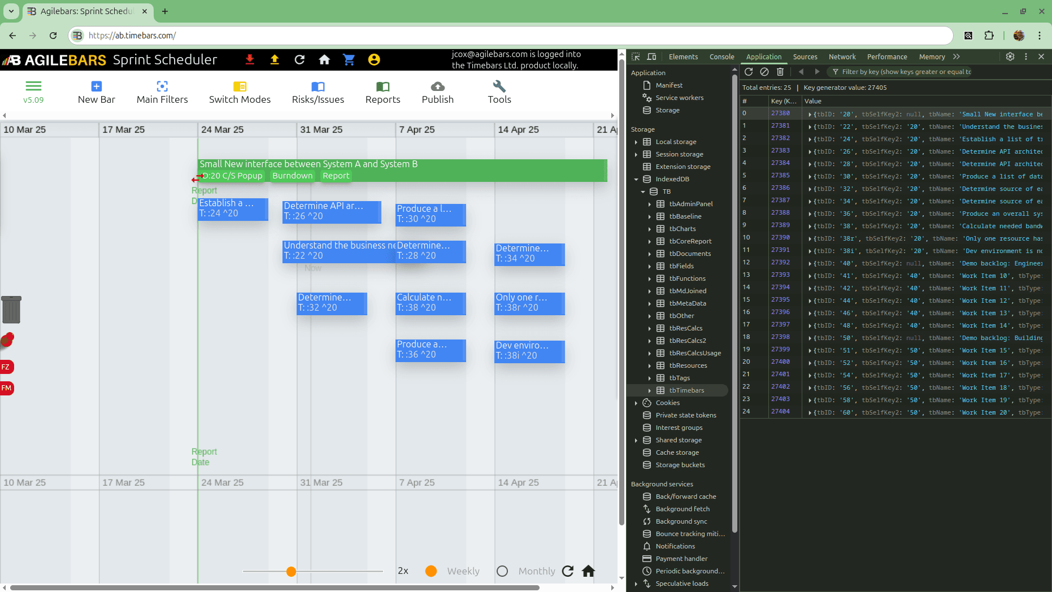The width and height of the screenshot is (1052, 592).
Task: Switch to the Memory tab
Action: (x=932, y=56)
